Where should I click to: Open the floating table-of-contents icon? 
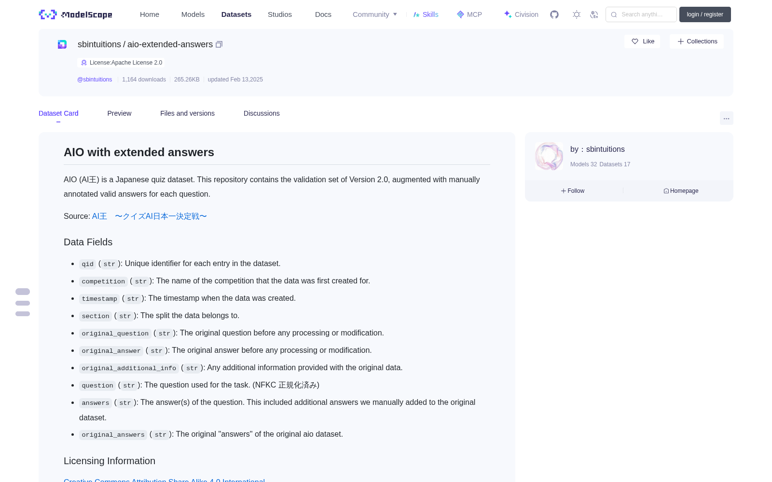(23, 303)
